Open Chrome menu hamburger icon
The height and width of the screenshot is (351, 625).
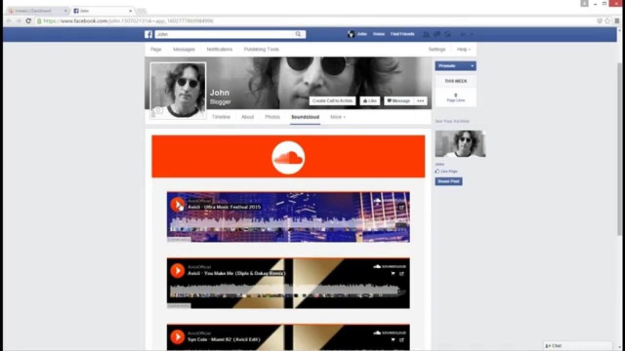coord(617,21)
